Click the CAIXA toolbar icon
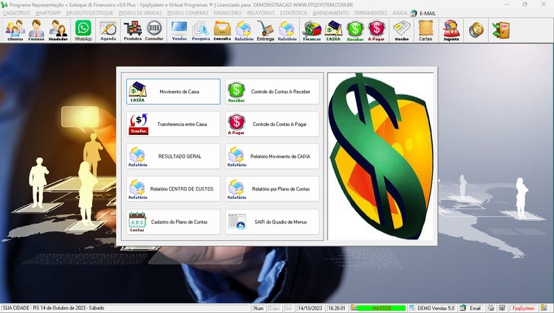 coord(333,30)
